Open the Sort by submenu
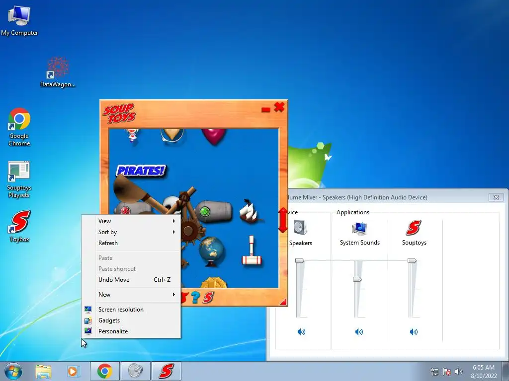The image size is (509, 381). pyautogui.click(x=131, y=232)
